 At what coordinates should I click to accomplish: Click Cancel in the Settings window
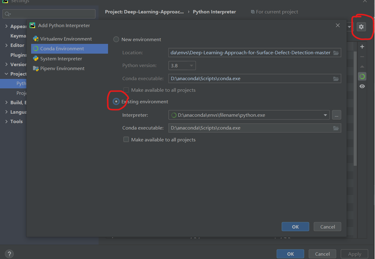pos(323,254)
